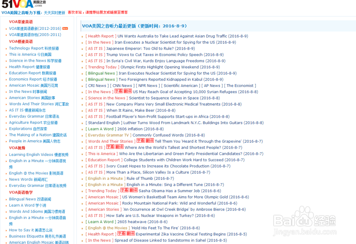This screenshot has height=244, width=356.
Task: Click 字幕 icon on Sasha Obama row
Action: pyautogui.click(x=124, y=190)
